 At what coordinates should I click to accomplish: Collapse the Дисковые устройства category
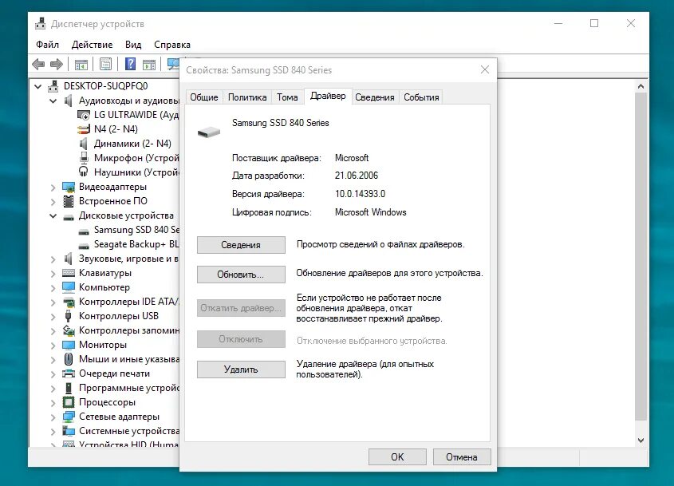(x=53, y=215)
